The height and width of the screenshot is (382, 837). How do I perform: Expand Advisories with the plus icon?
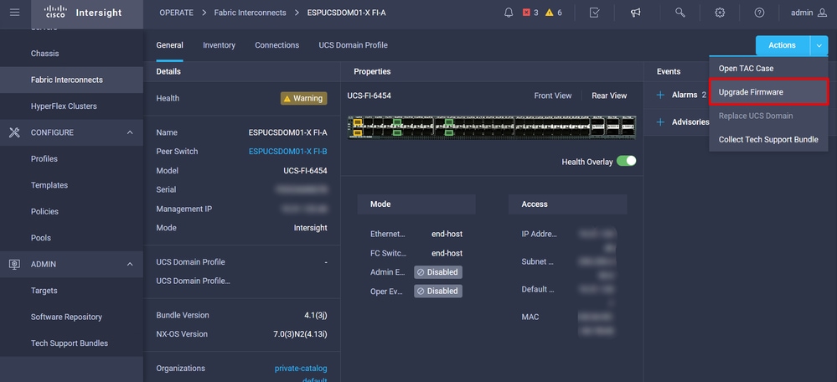pyautogui.click(x=660, y=122)
